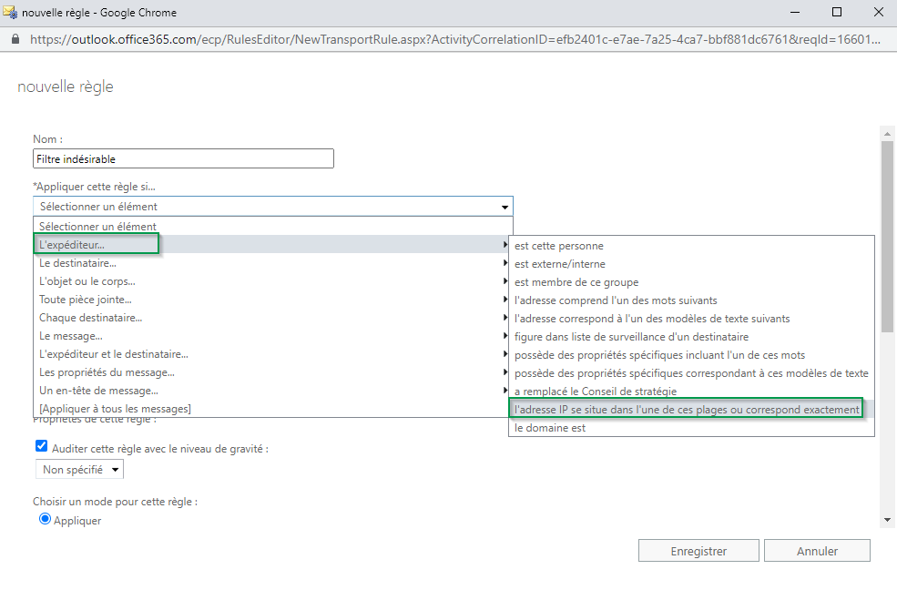Select the Appliquer mode radio button
The height and width of the screenshot is (590, 897).
click(45, 519)
